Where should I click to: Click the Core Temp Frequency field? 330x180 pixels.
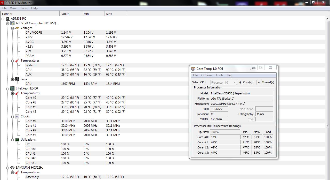(242, 104)
